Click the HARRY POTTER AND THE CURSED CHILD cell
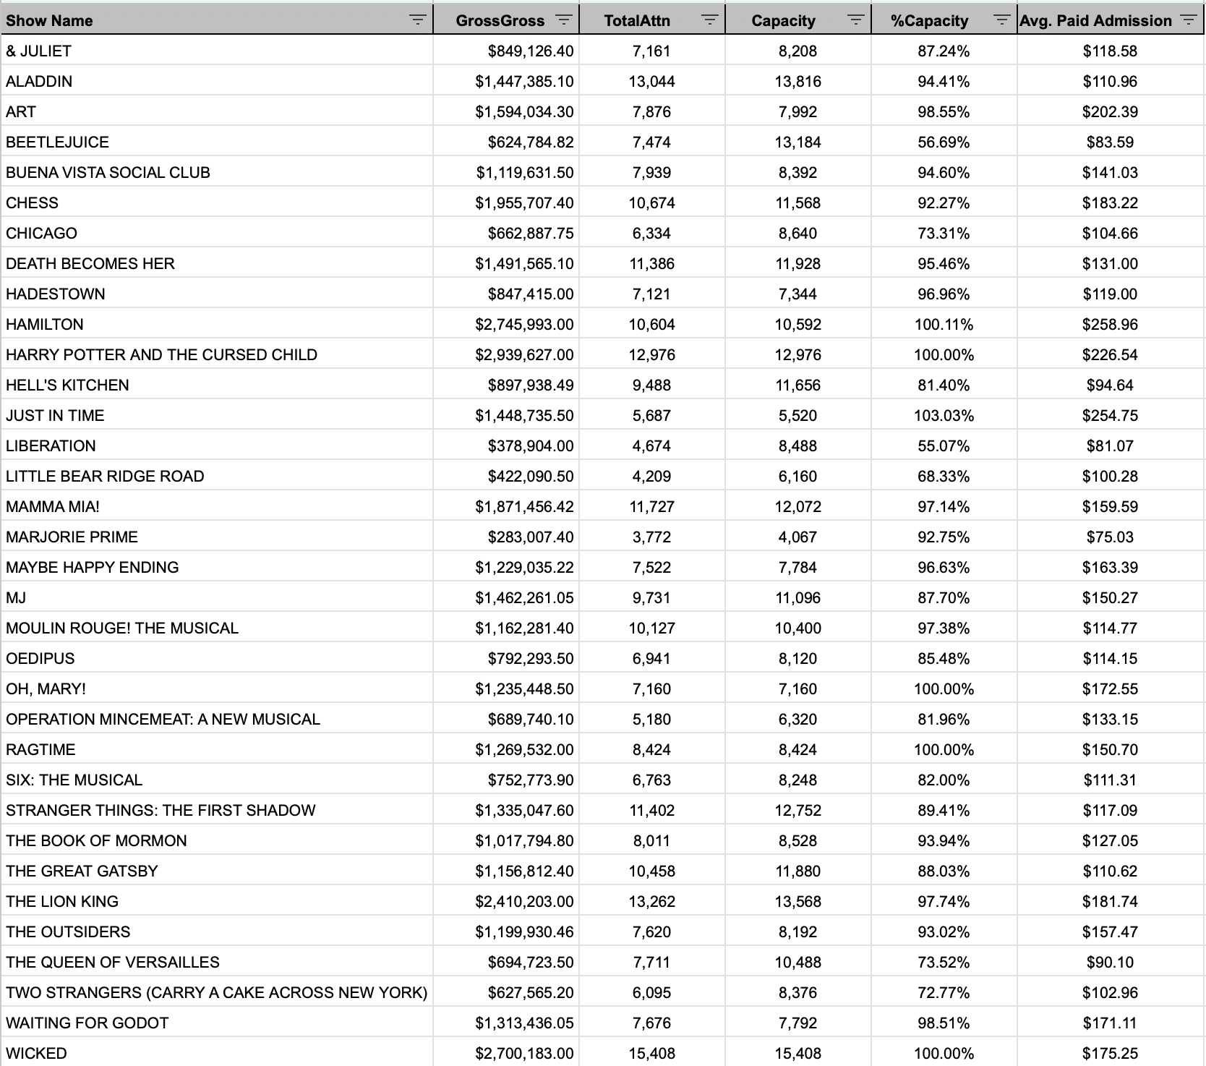The height and width of the screenshot is (1066, 1206). [161, 355]
